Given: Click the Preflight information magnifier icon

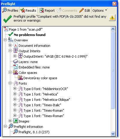Looking at the screenshot, I should [x=11, y=126].
